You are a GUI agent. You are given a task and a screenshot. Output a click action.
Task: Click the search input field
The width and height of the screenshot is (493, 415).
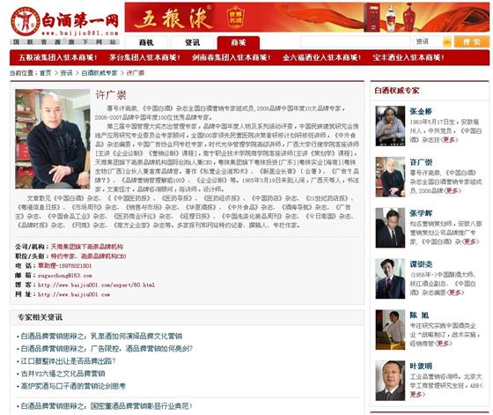click(356, 41)
